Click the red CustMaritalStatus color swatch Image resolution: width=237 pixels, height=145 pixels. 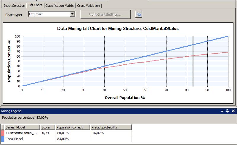point(3,133)
